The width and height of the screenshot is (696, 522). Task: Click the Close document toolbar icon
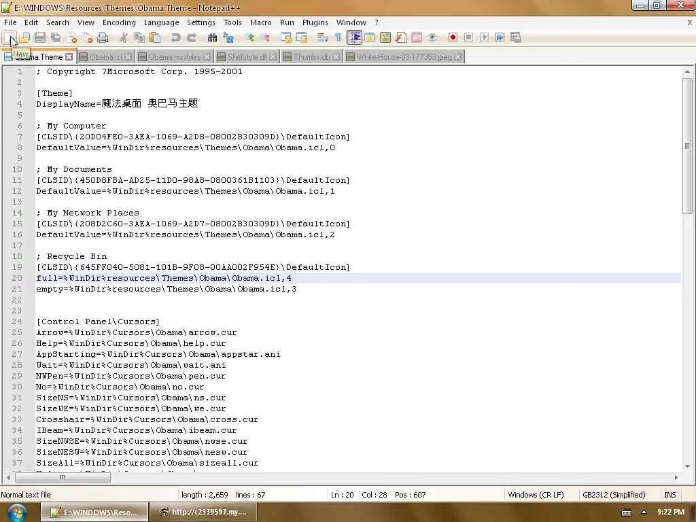72,38
